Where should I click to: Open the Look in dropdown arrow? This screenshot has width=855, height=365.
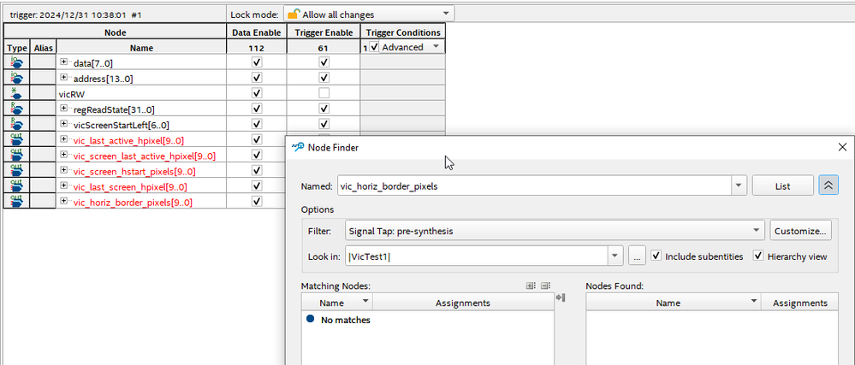tap(615, 256)
